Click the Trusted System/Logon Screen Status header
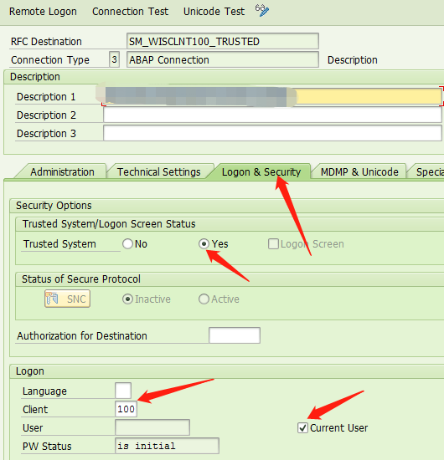Image resolution: width=444 pixels, height=460 pixels. click(109, 224)
